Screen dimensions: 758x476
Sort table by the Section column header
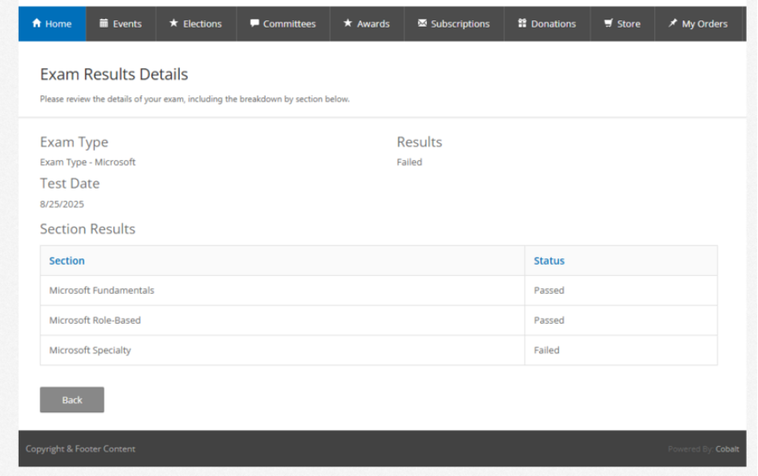click(66, 261)
